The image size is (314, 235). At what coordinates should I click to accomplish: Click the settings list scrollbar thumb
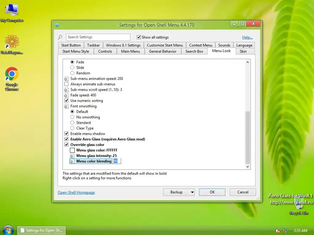248,137
